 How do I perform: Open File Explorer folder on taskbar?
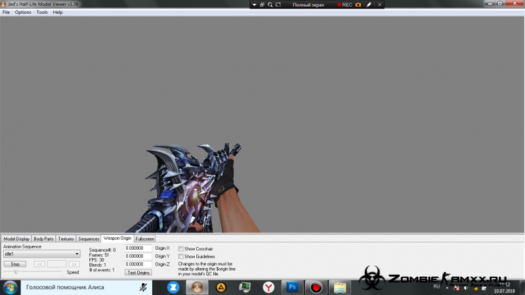[340, 287]
